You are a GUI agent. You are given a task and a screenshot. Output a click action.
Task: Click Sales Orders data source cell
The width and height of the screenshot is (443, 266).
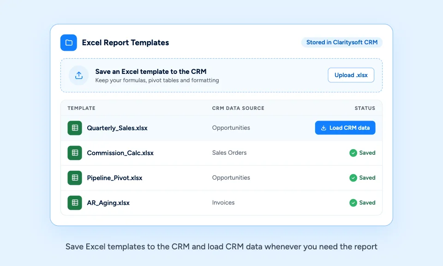coord(229,153)
